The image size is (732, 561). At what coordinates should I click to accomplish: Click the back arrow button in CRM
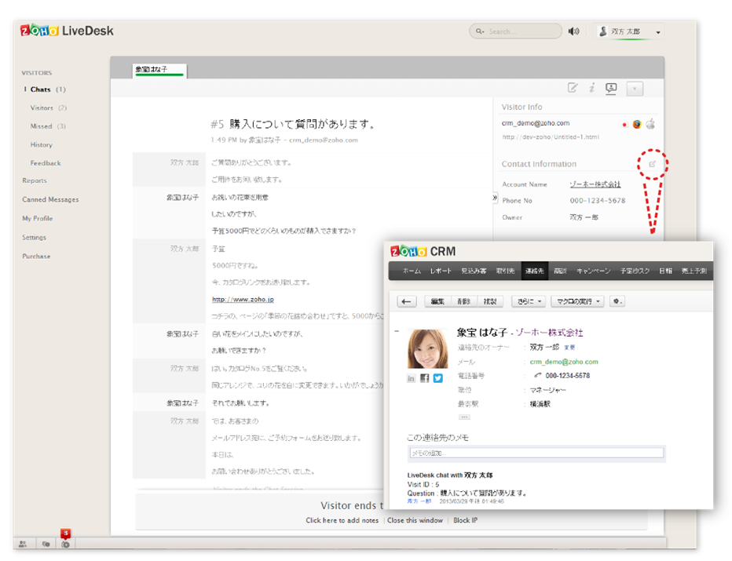point(406,301)
